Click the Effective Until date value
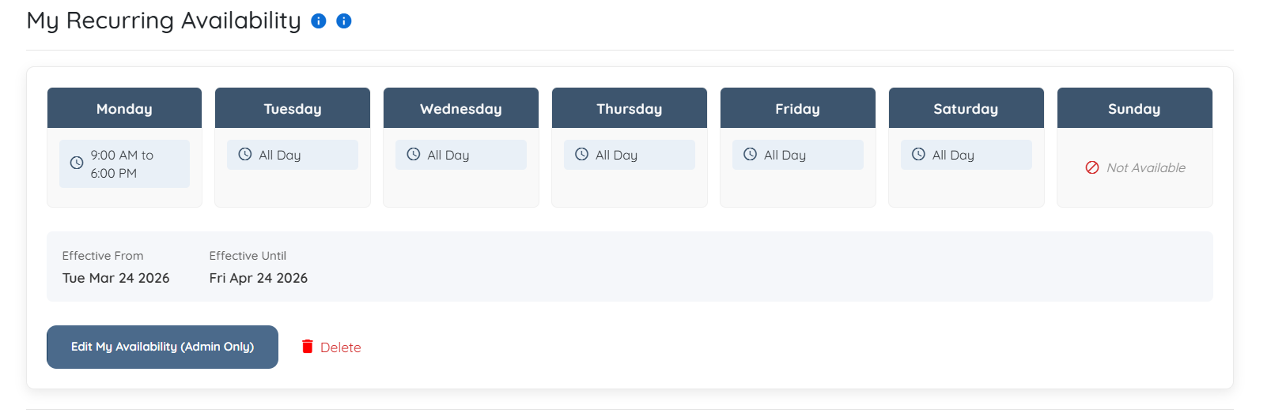 (259, 278)
